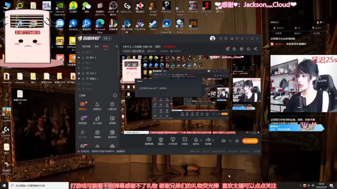Click the orange live-stream button

pos(250,141)
